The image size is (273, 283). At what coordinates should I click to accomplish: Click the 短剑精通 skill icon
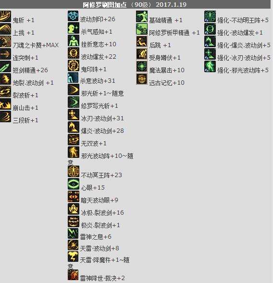click(5, 67)
